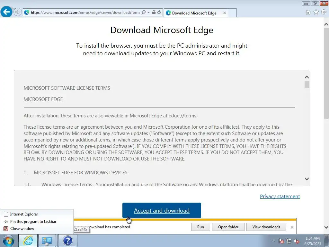Click the search magnifier in address bar
This screenshot has height=247, width=329.
(x=144, y=13)
